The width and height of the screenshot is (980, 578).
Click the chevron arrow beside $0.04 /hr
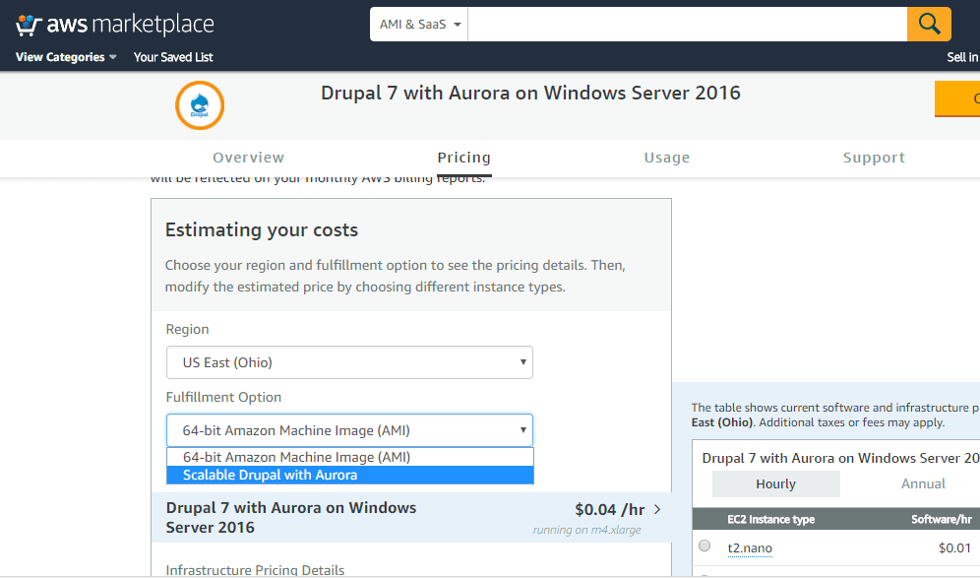657,509
